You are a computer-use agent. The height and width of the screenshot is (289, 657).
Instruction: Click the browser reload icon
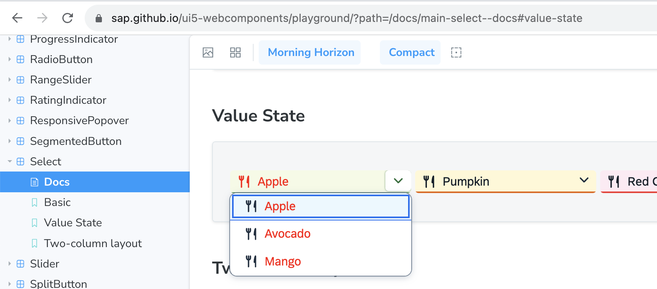pos(67,18)
